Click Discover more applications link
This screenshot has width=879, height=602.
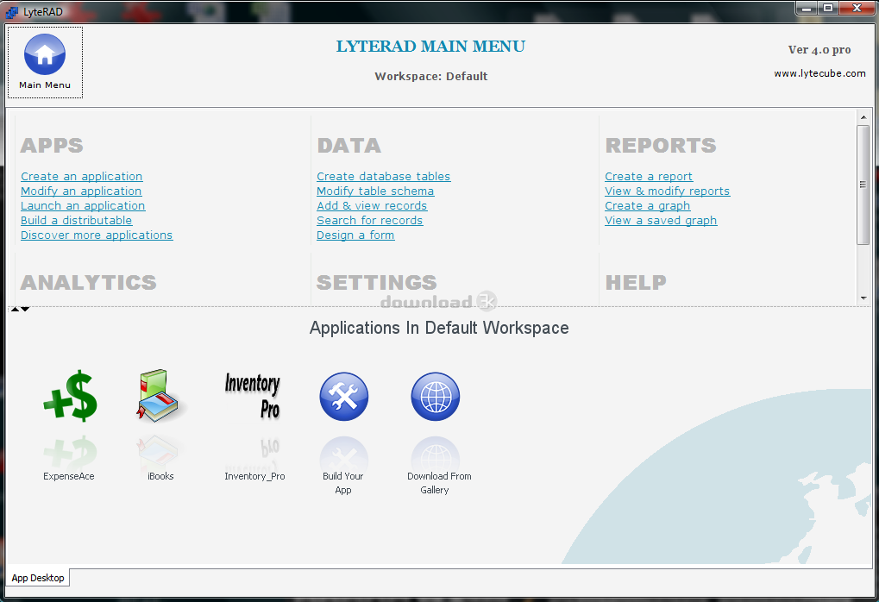pyautogui.click(x=97, y=235)
